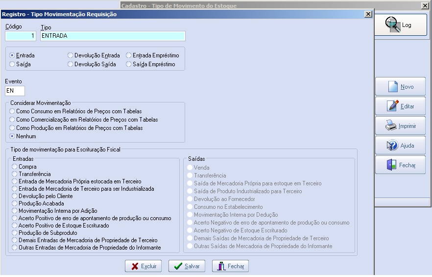This screenshot has width=432, height=277.
Task: Click the Imprimir printer icon
Action: coord(391,126)
